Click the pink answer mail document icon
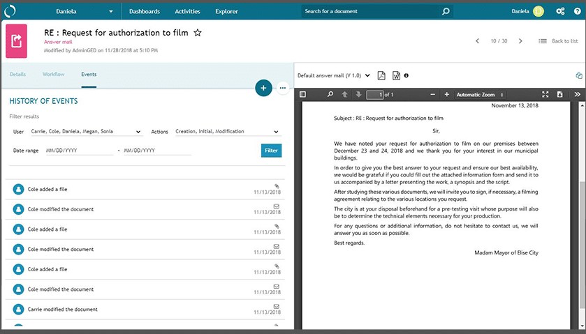Viewport: 586px width, 334px height. [x=16, y=41]
